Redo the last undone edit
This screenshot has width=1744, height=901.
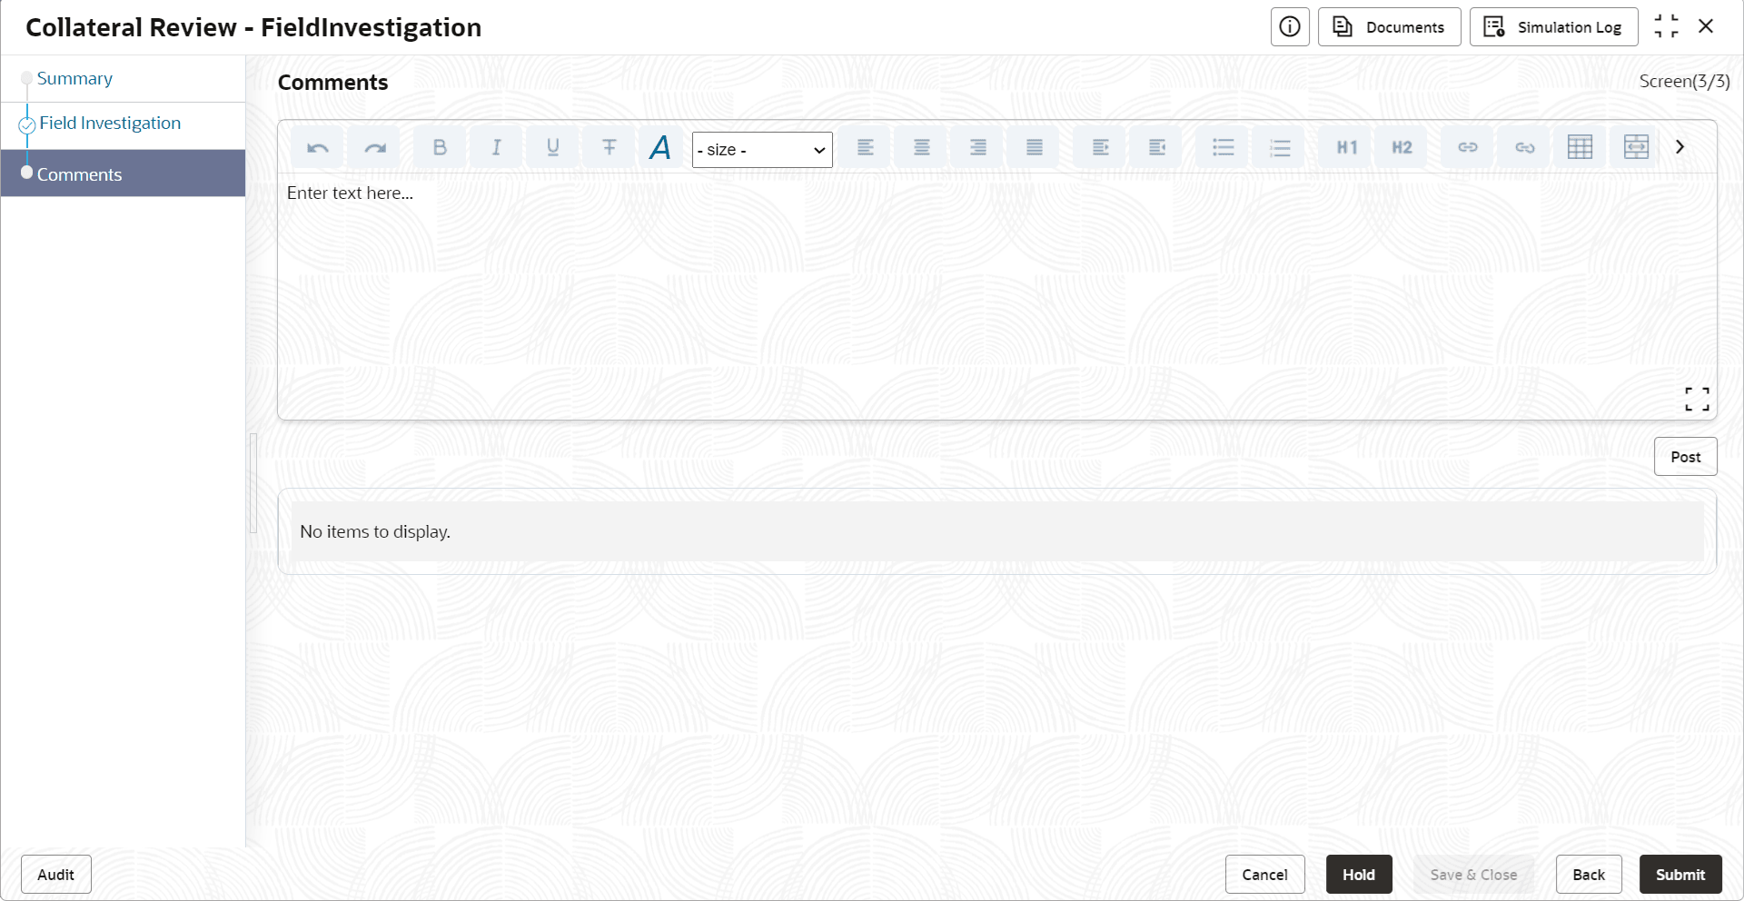click(x=375, y=147)
